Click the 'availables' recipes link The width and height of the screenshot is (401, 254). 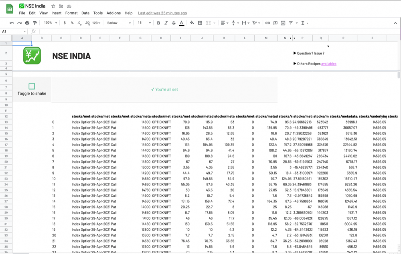tap(329, 64)
